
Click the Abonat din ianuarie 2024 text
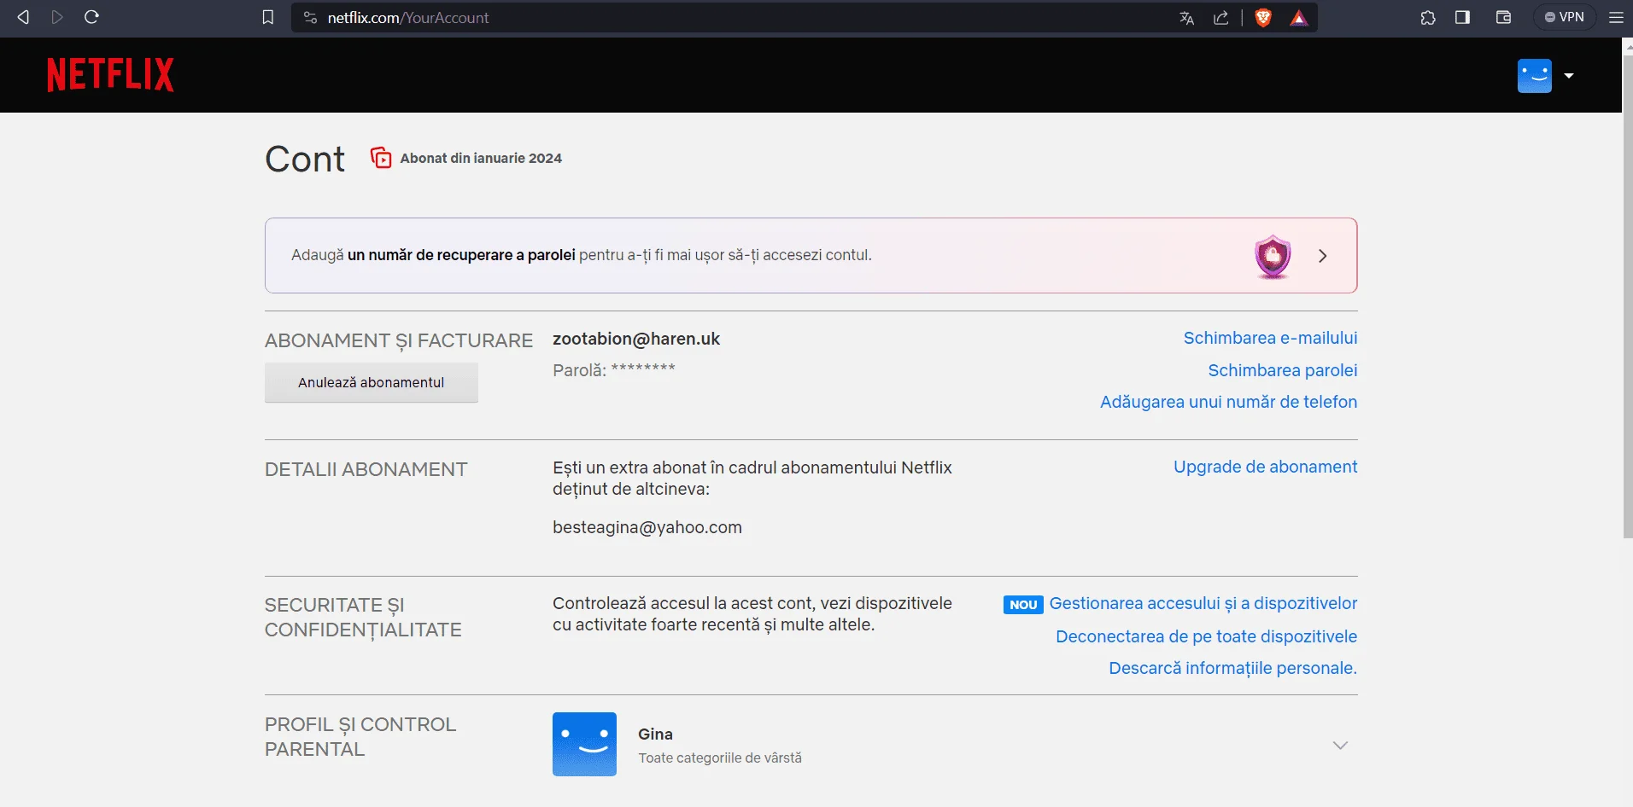(481, 158)
